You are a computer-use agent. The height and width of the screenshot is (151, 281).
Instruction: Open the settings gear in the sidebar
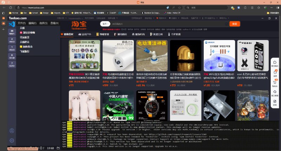click(12, 140)
